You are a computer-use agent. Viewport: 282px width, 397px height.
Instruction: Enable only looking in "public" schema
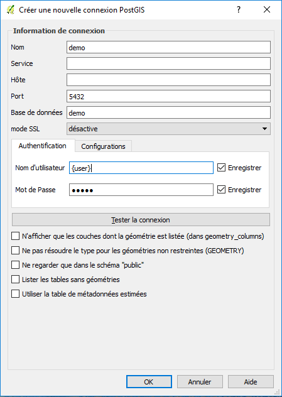click(x=16, y=265)
